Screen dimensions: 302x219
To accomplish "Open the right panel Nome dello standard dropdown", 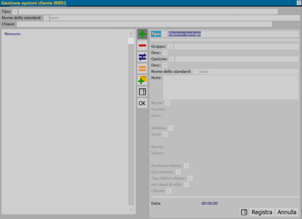I will point(196,72).
